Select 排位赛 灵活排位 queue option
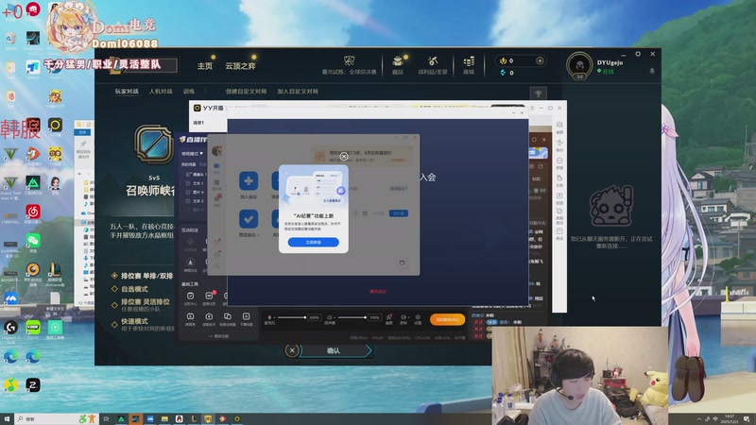 145,302
